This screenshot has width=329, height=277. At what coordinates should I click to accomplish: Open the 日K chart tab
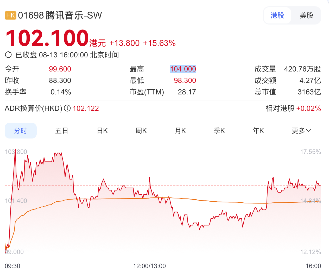(102, 131)
